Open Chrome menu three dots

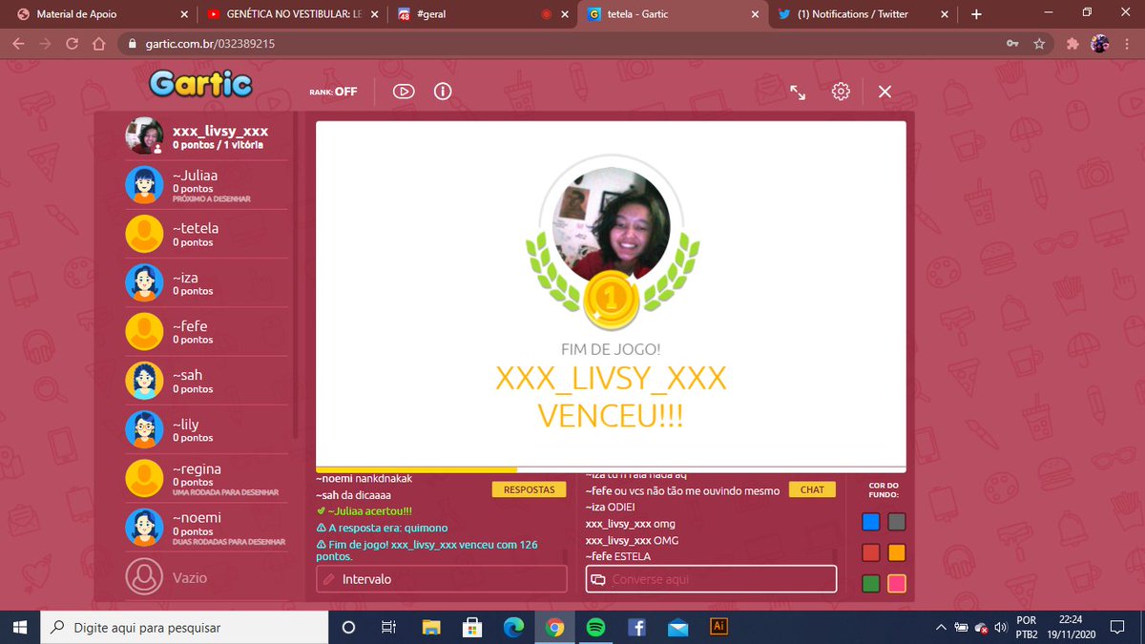(x=1127, y=44)
